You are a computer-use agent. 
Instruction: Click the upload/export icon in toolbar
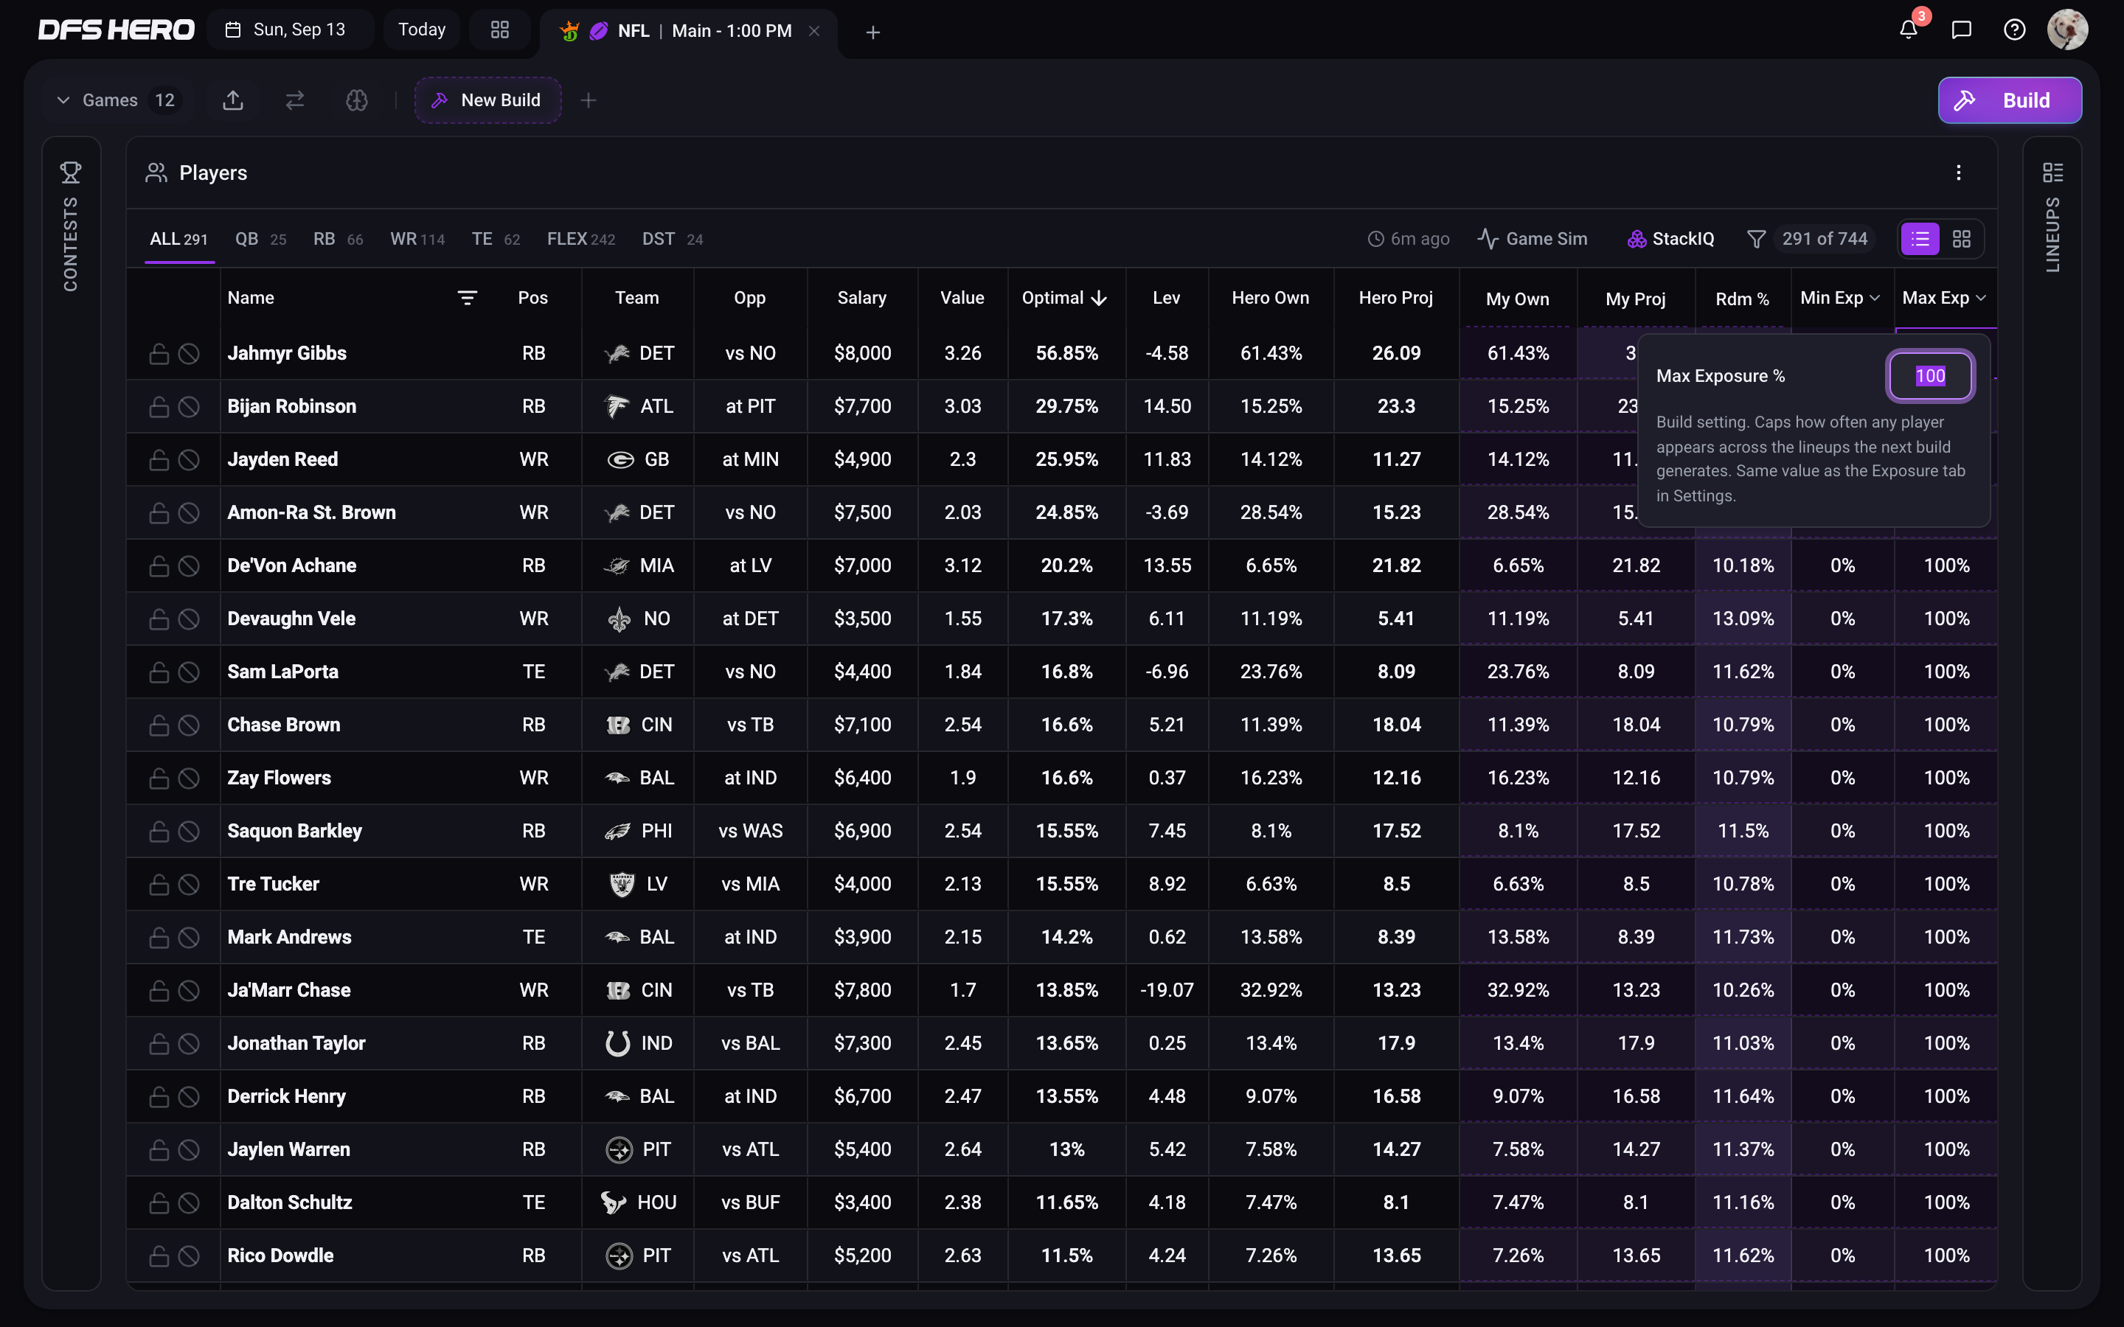[232, 100]
